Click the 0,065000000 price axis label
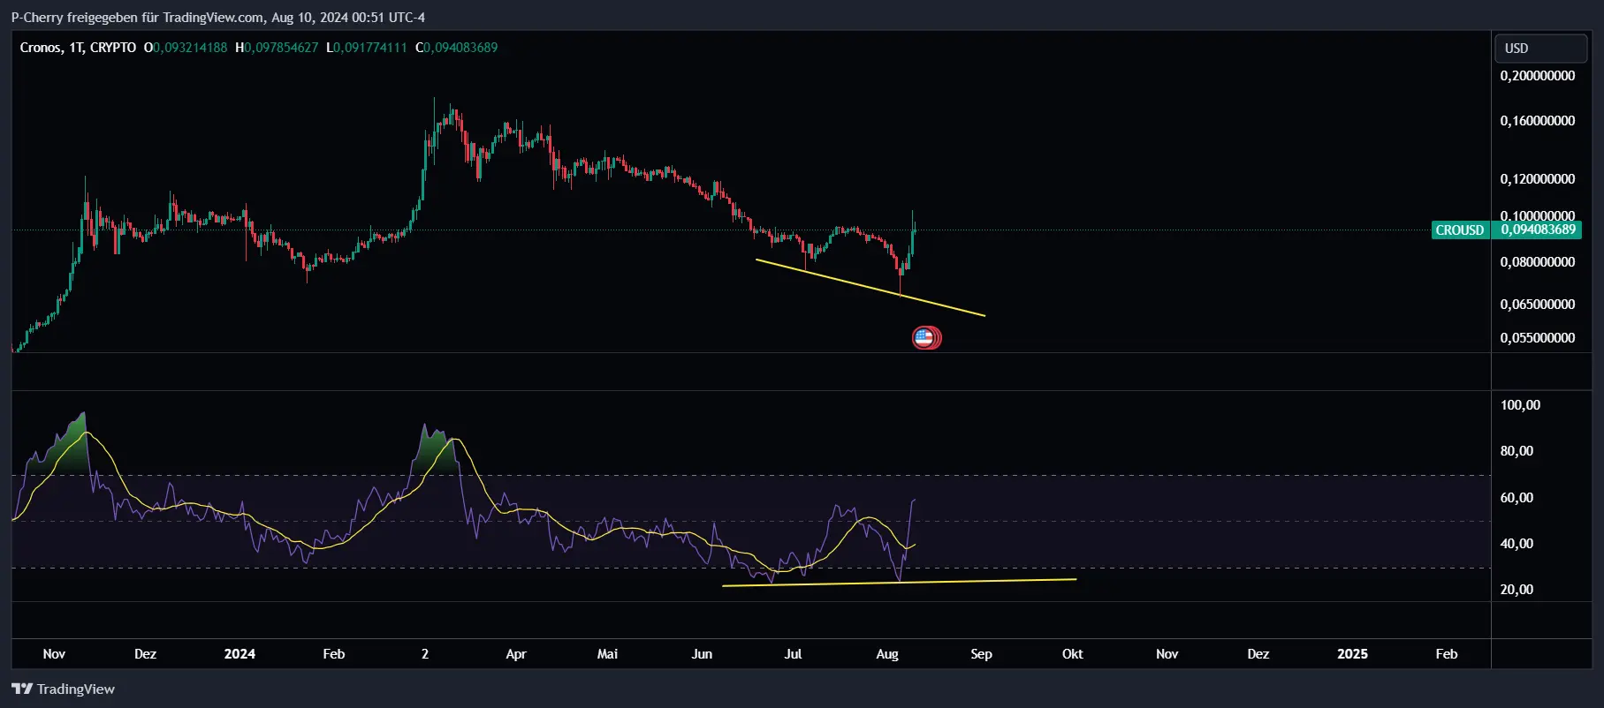The height and width of the screenshot is (708, 1604). [x=1538, y=305]
